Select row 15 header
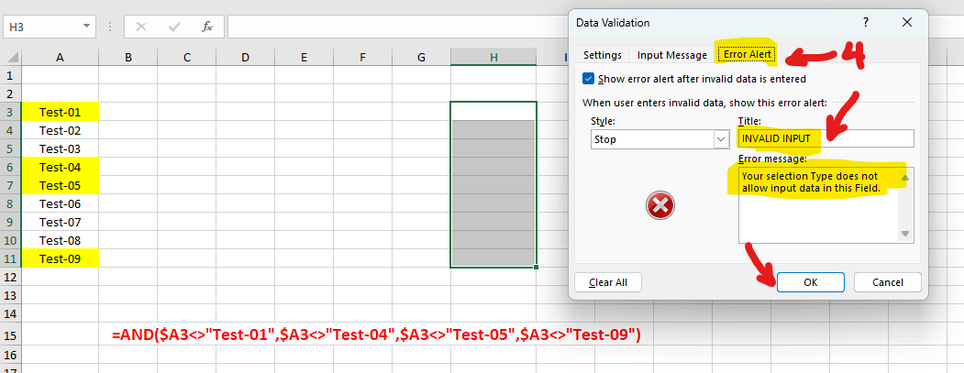The width and height of the screenshot is (964, 373). (x=10, y=335)
